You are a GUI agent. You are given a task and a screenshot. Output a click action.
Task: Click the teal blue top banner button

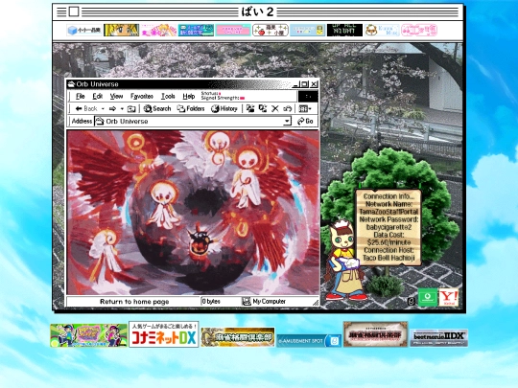pos(196,30)
